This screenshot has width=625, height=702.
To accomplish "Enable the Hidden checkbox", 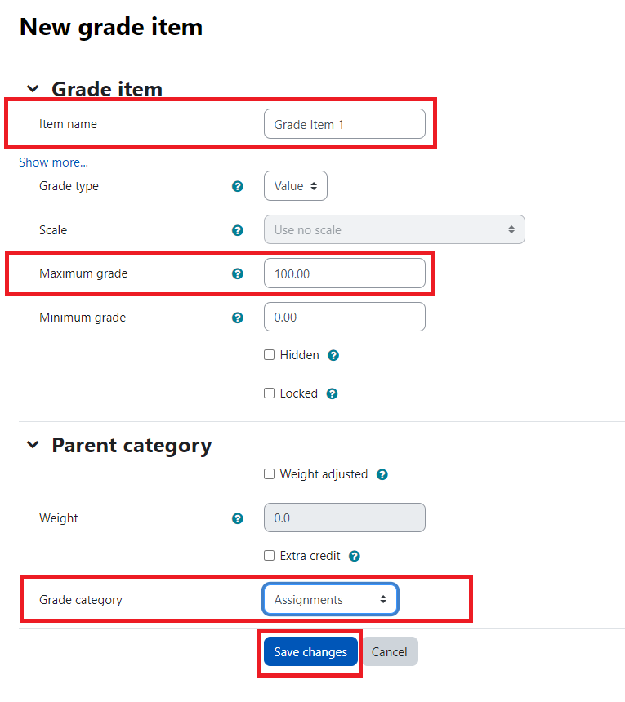I will (x=269, y=355).
